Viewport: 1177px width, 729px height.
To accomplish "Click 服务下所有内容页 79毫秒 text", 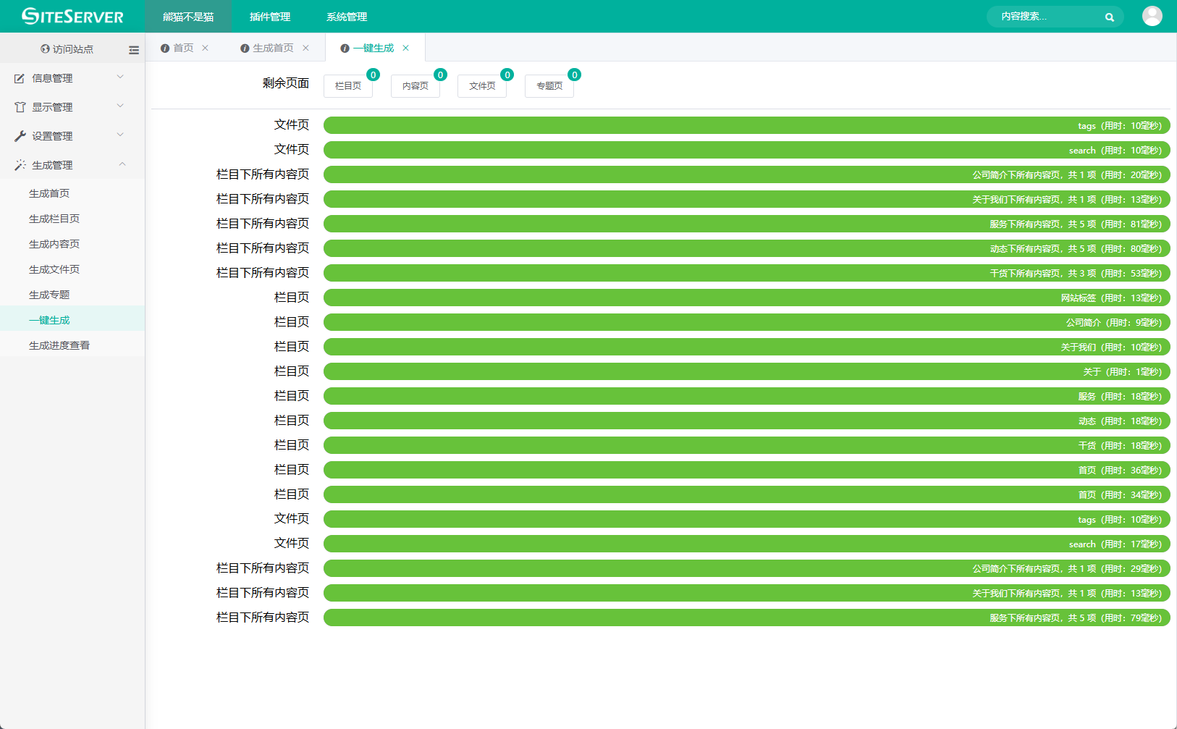I will pyautogui.click(x=1076, y=618).
